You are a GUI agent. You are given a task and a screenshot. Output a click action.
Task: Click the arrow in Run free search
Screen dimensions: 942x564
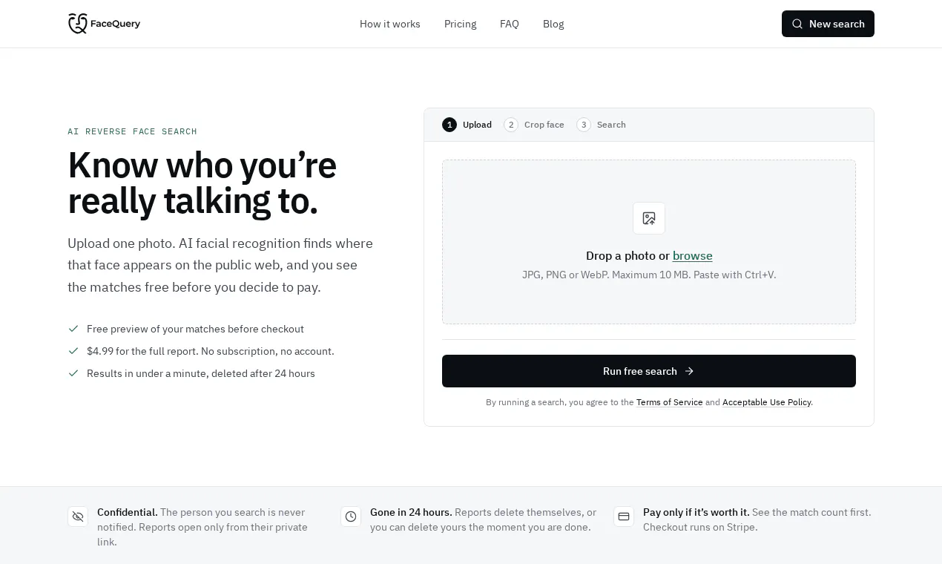tap(689, 371)
